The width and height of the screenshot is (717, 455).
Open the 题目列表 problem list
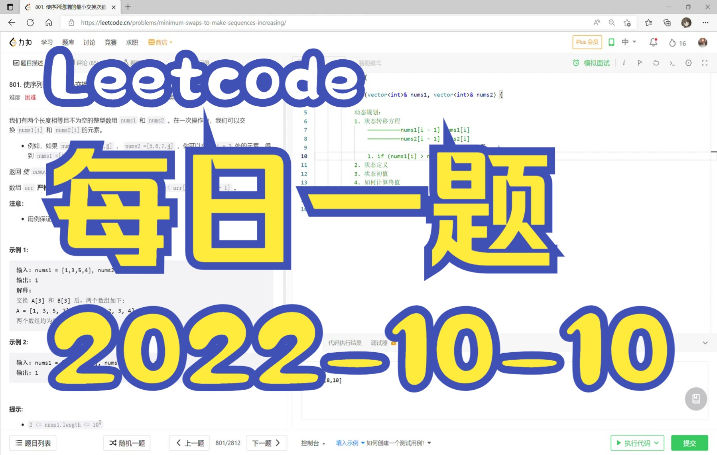(33, 443)
